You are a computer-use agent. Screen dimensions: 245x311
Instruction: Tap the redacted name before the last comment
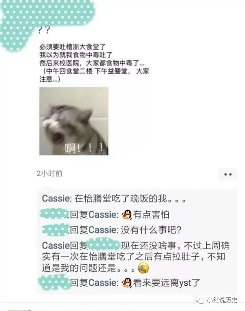pyautogui.click(x=54, y=282)
